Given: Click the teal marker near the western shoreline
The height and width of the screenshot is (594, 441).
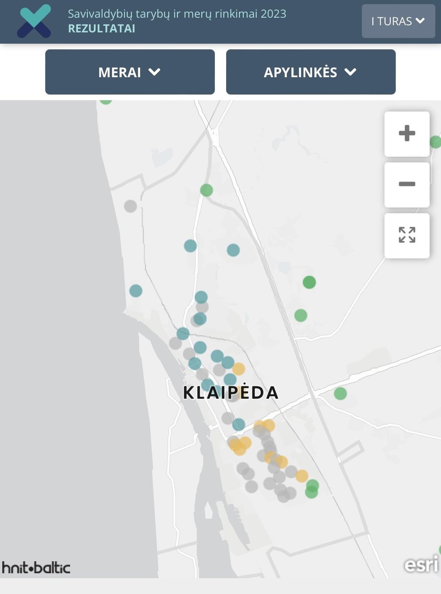Looking at the screenshot, I should 136,291.
